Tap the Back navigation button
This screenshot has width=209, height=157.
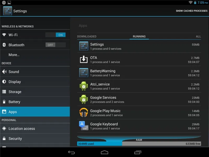pos(71,152)
